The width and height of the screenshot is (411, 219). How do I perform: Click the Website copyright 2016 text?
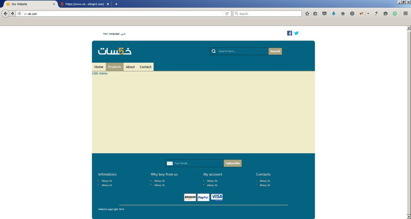click(x=111, y=209)
